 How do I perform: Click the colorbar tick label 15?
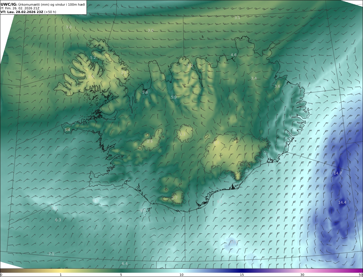(x=242, y=275)
